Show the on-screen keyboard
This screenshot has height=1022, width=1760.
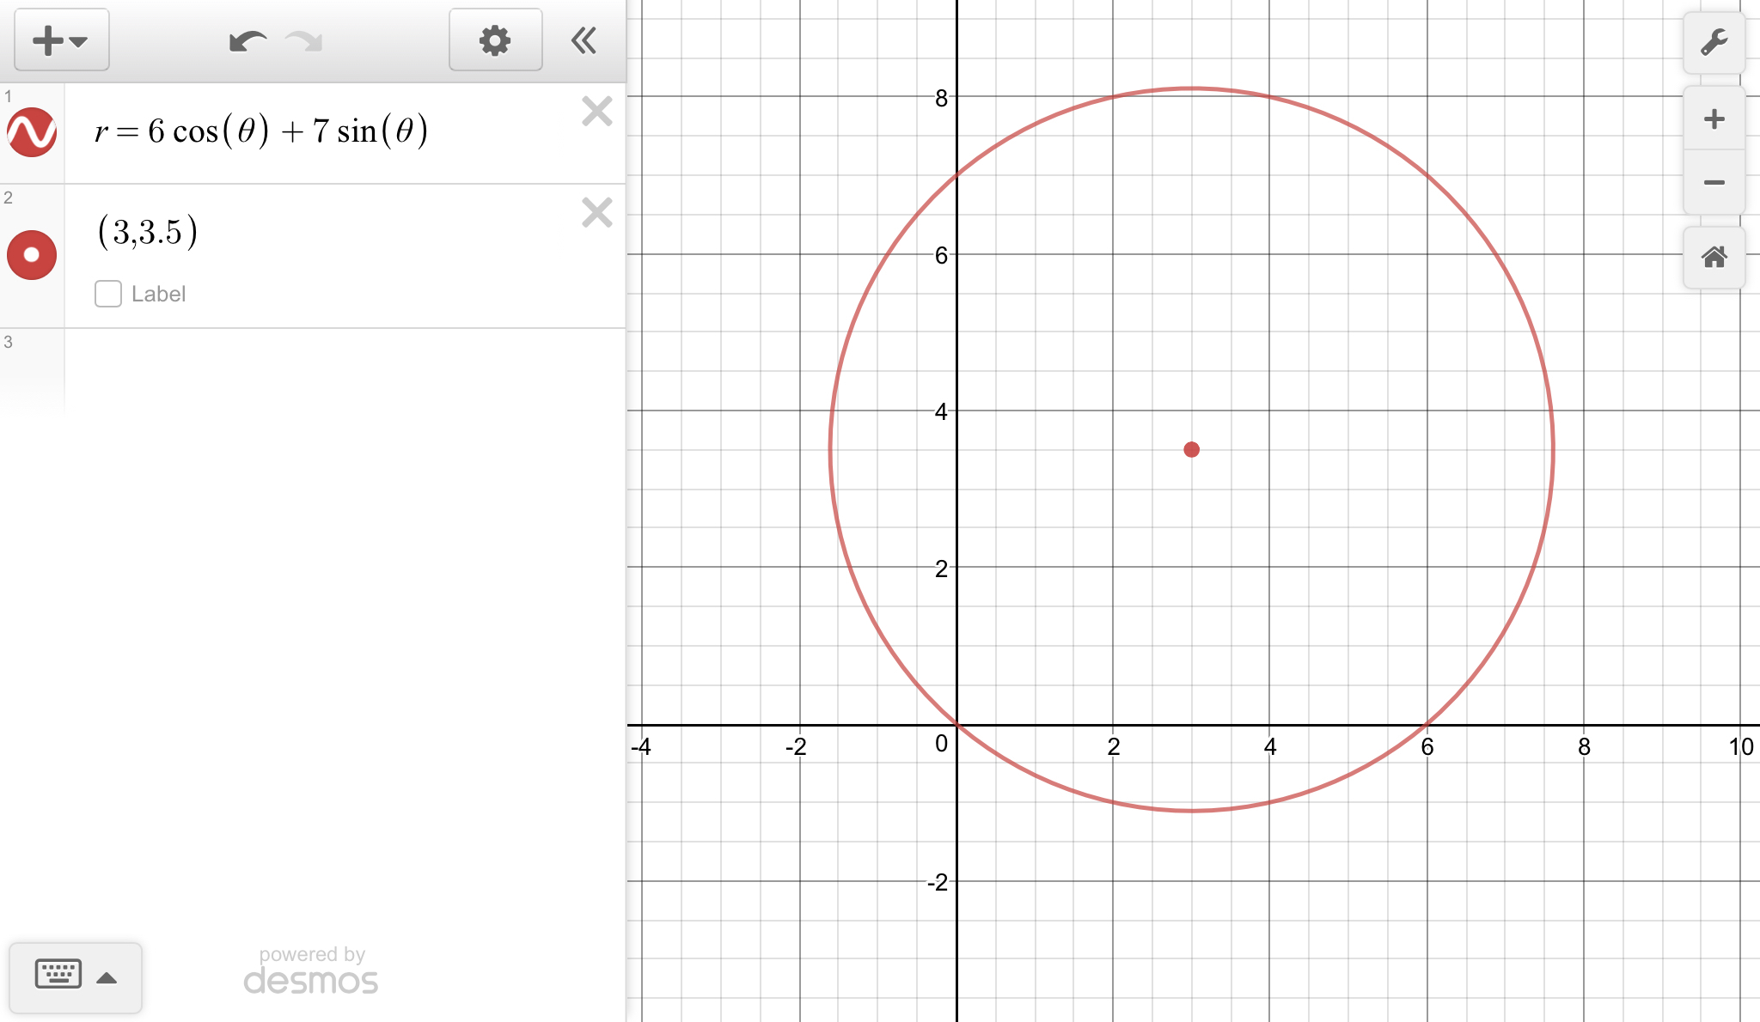[58, 975]
